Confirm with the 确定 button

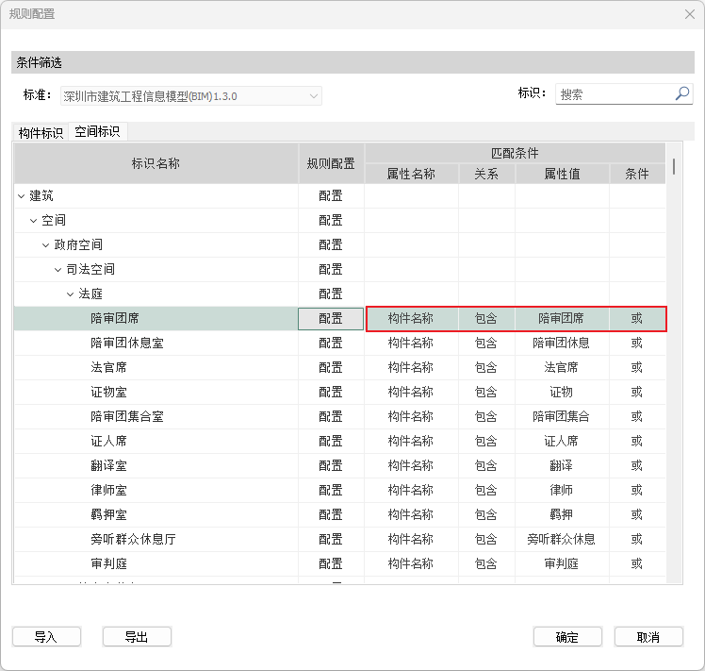click(x=567, y=637)
